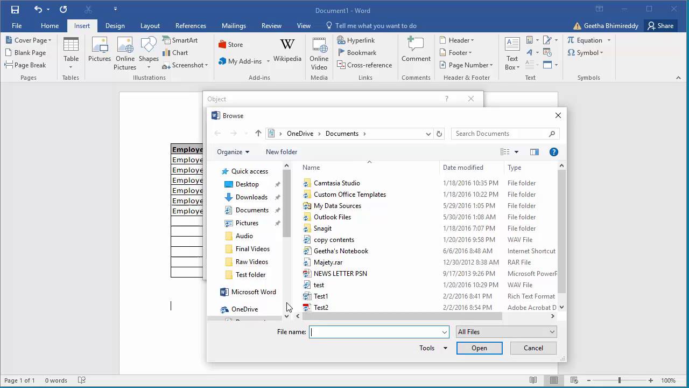Click the Undo icon in title bar
This screenshot has height=388, width=689.
pyautogui.click(x=38, y=9)
